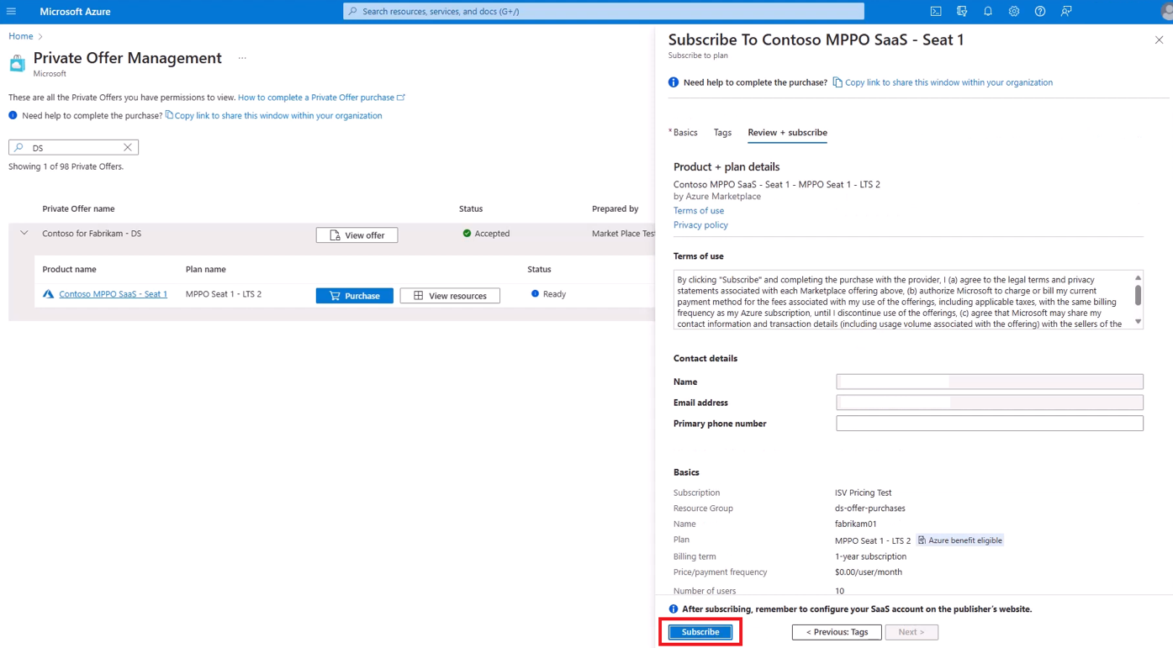Launch Cloud Shell from the top bar
Screen dimensions: 1173x648
(x=936, y=12)
